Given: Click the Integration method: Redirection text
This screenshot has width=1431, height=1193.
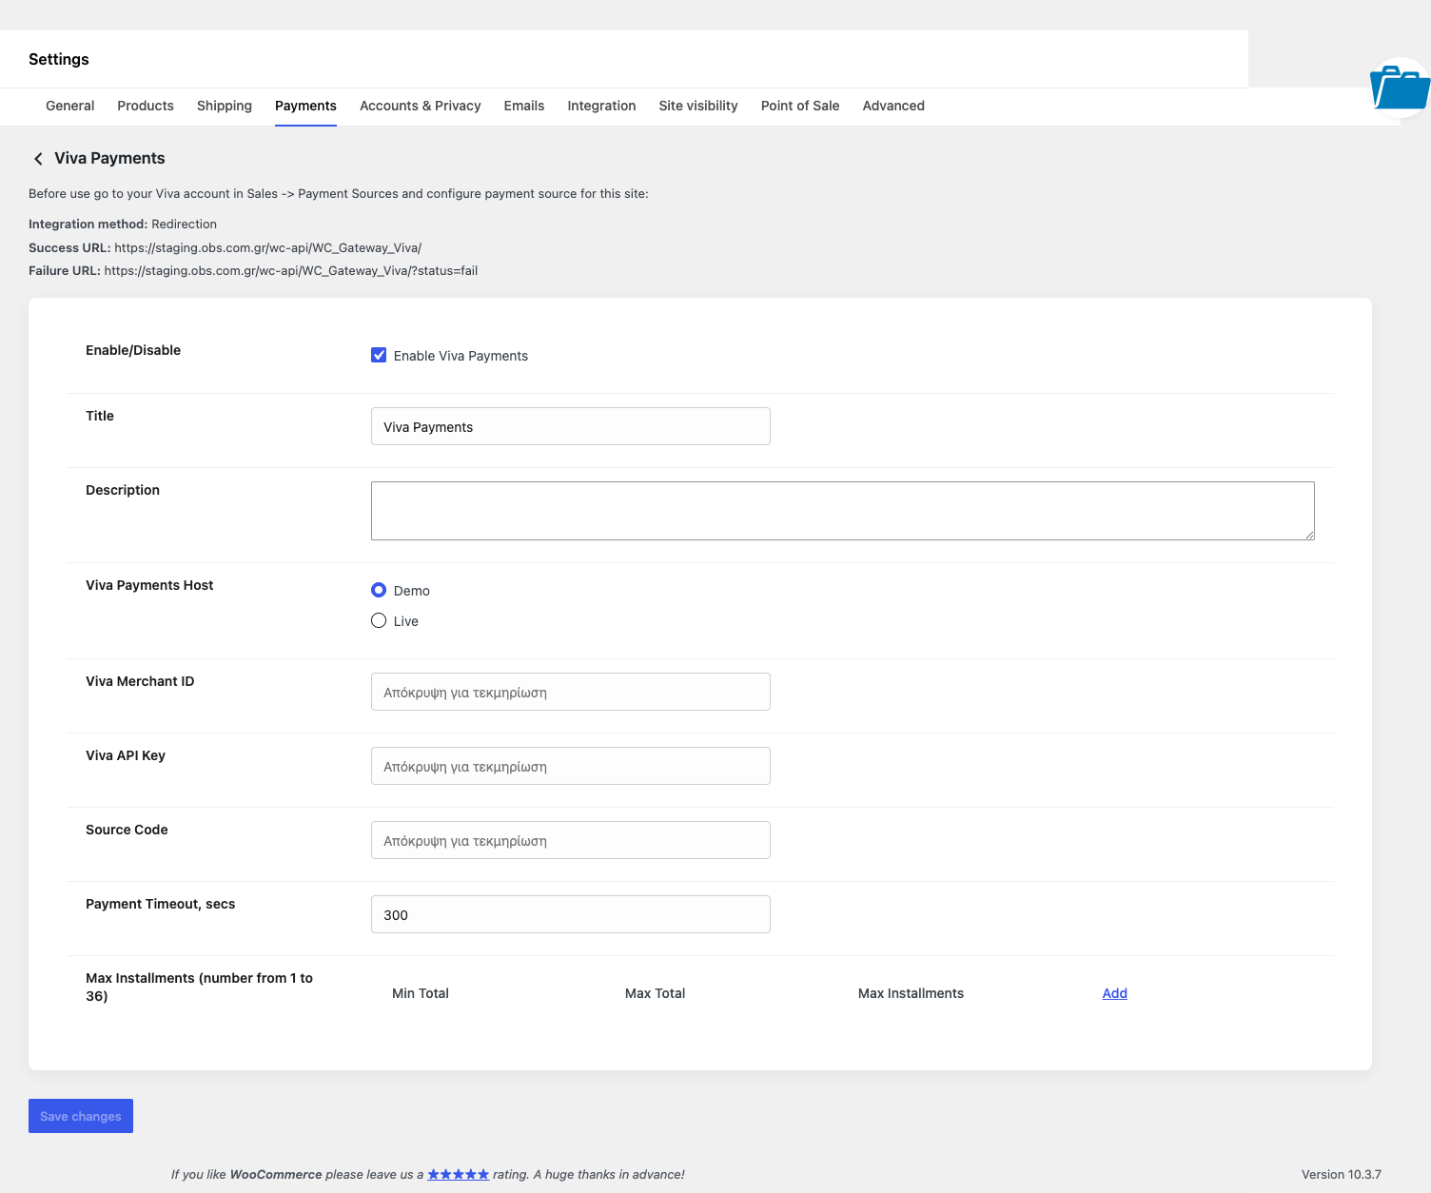Looking at the screenshot, I should pyautogui.click(x=123, y=225).
